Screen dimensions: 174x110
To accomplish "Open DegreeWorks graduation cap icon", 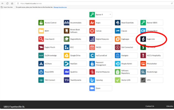I will point(67,39).
